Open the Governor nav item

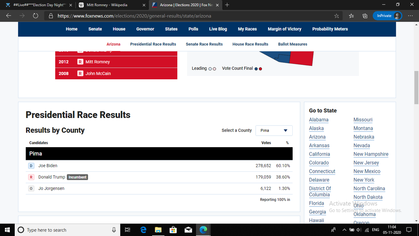pos(145,29)
